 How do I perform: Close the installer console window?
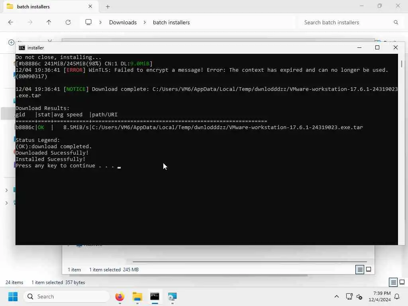click(396, 48)
